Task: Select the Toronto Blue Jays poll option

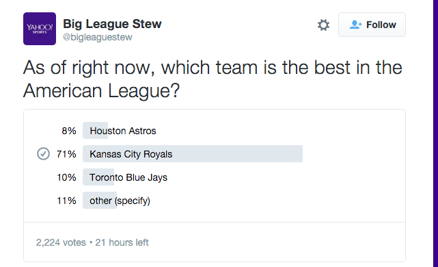Action: pyautogui.click(x=128, y=177)
